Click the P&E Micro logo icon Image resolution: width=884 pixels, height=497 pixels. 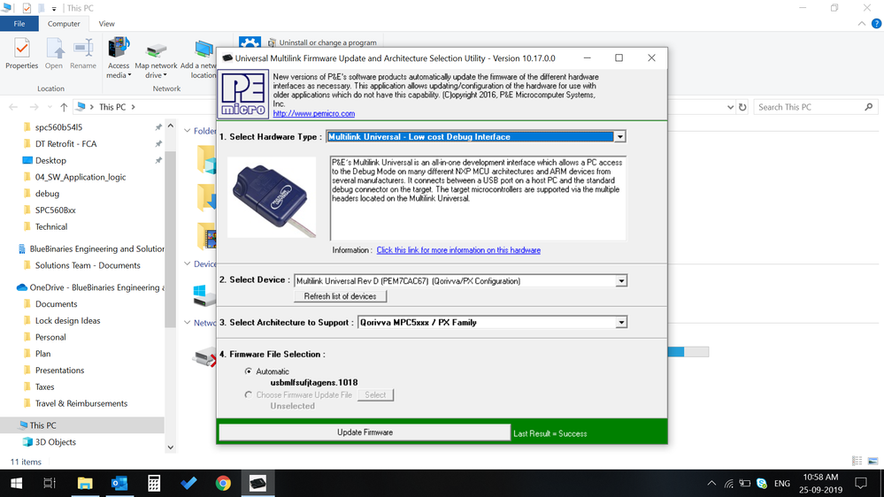click(243, 94)
